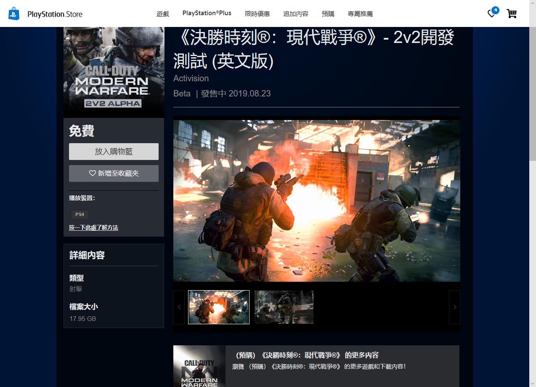Click the 17.95 GB file size value
This screenshot has width=536, height=387.
[x=83, y=319]
